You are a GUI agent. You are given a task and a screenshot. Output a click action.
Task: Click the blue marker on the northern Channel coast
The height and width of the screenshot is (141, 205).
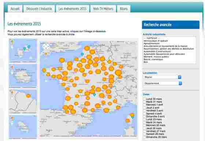click(82, 54)
